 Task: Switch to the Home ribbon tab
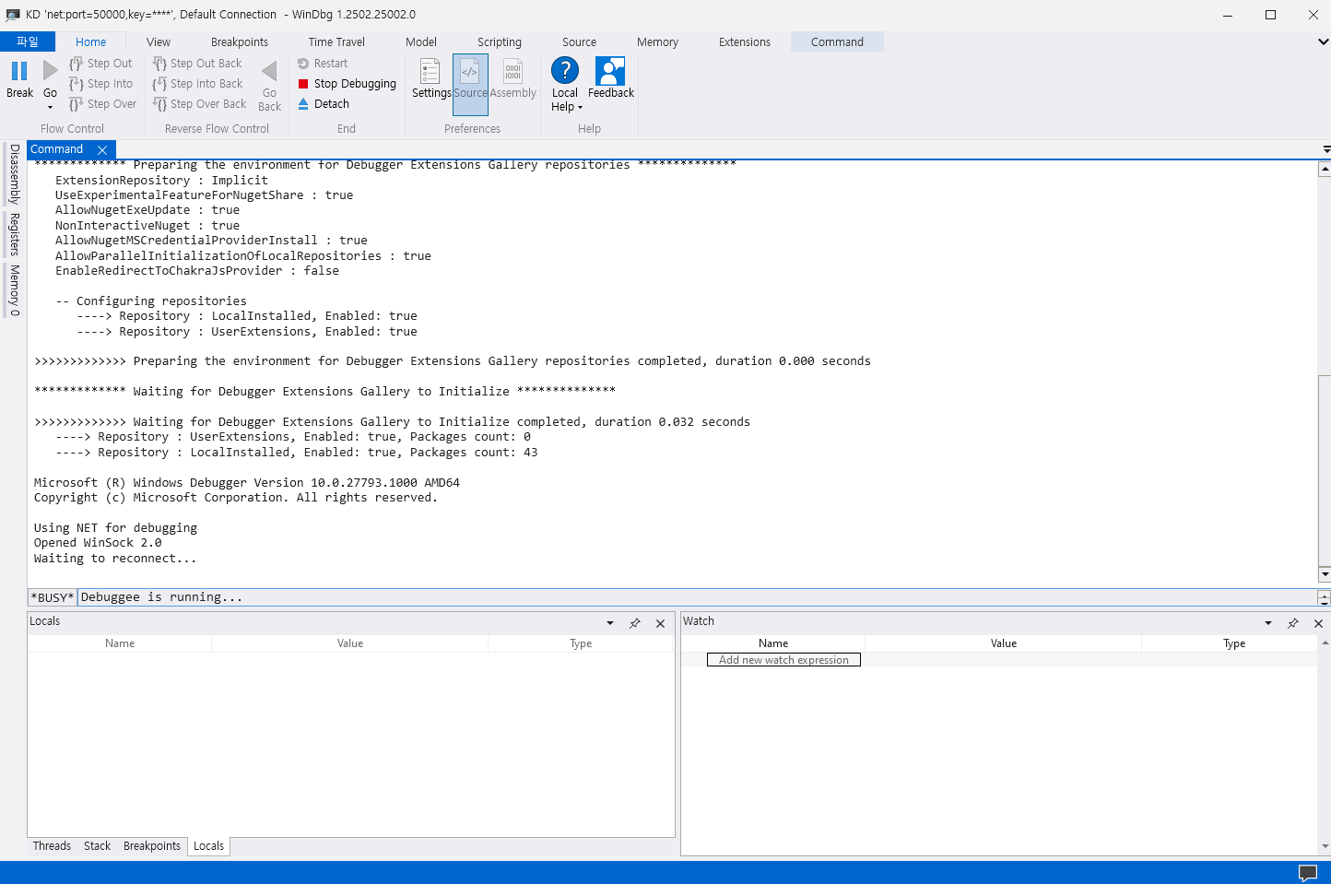click(91, 41)
